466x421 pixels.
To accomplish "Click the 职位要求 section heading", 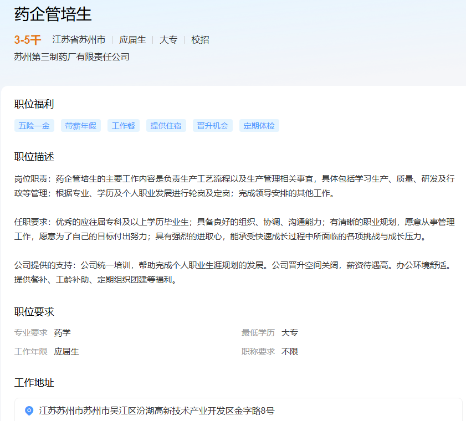I will click(34, 312).
